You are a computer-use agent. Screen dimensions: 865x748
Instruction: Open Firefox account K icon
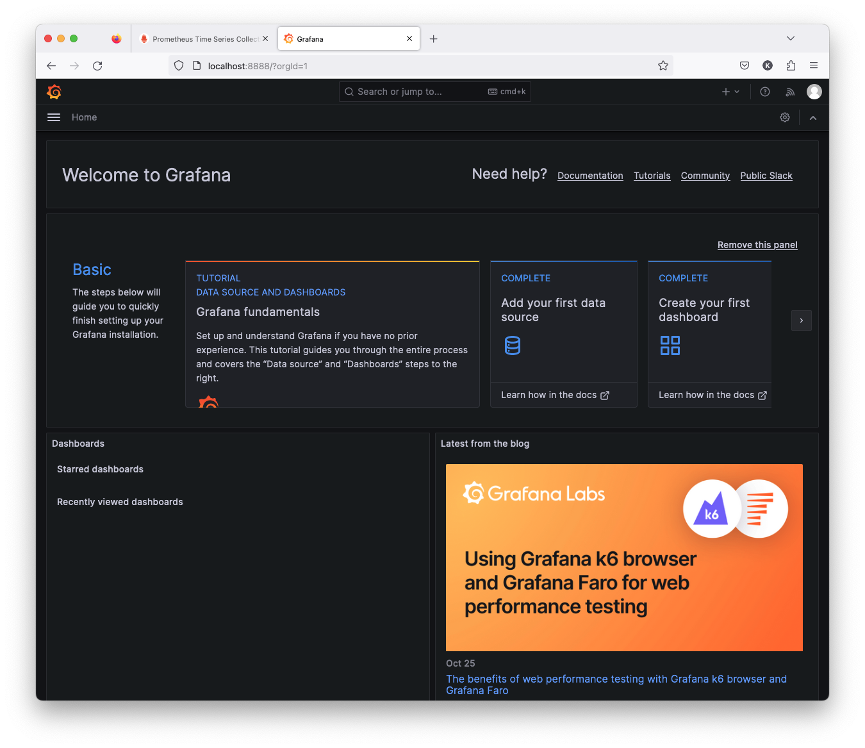(768, 65)
